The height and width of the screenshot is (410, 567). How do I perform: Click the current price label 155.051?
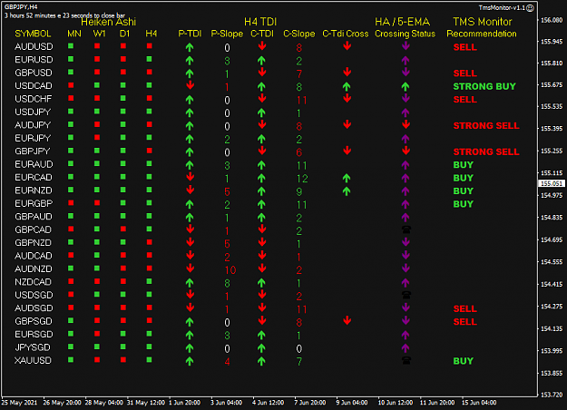pos(552,183)
